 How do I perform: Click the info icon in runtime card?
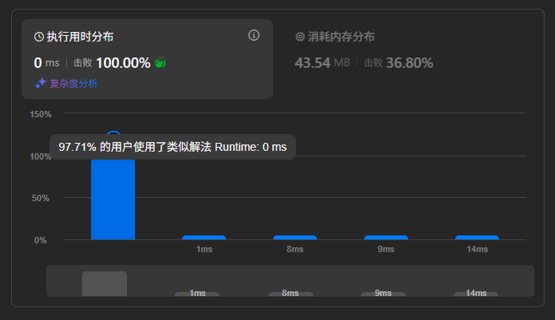254,35
